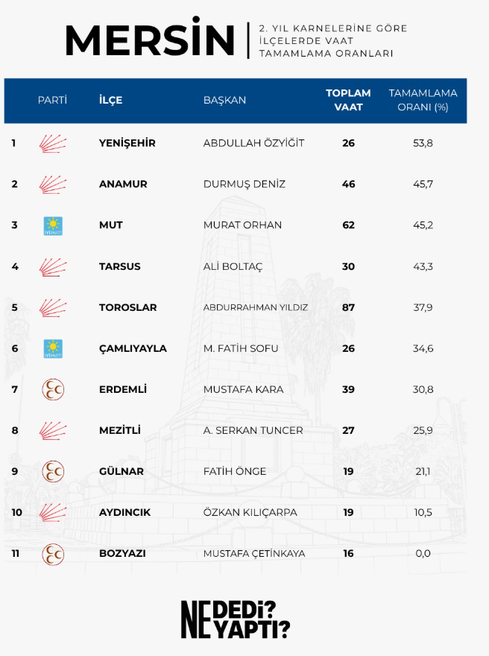Click the İYİ Parti logo beside Mut

(53, 226)
